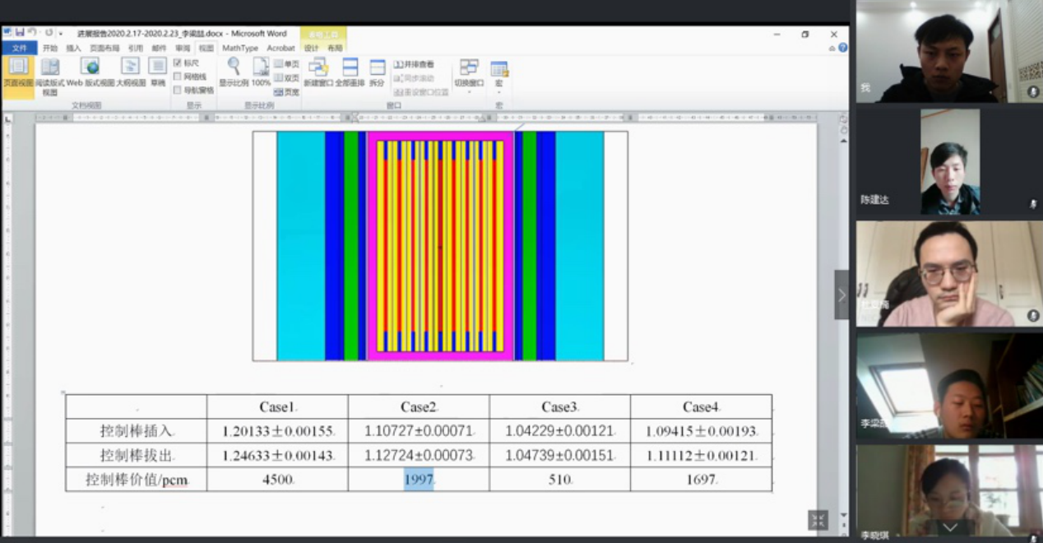Viewport: 1043px width, 543px height.
Task: Open the Web layout view icon
Action: tap(90, 67)
